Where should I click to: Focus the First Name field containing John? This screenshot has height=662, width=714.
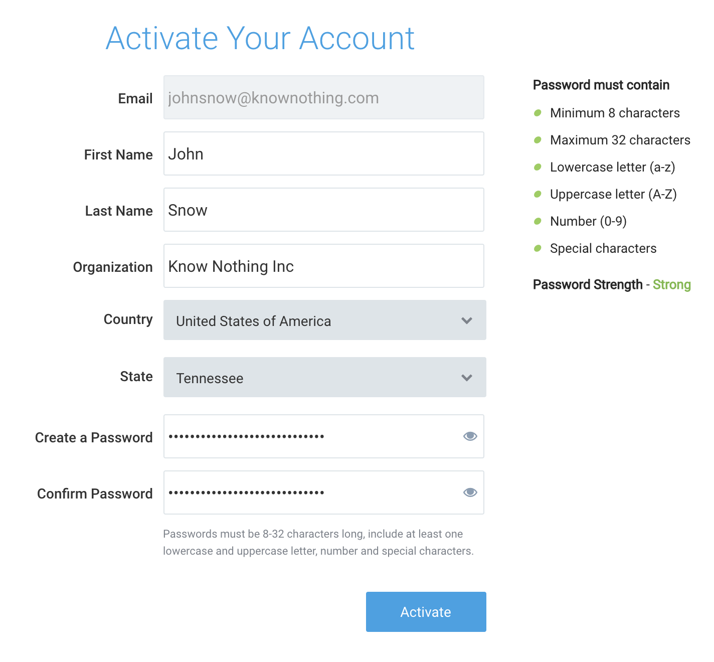(324, 153)
